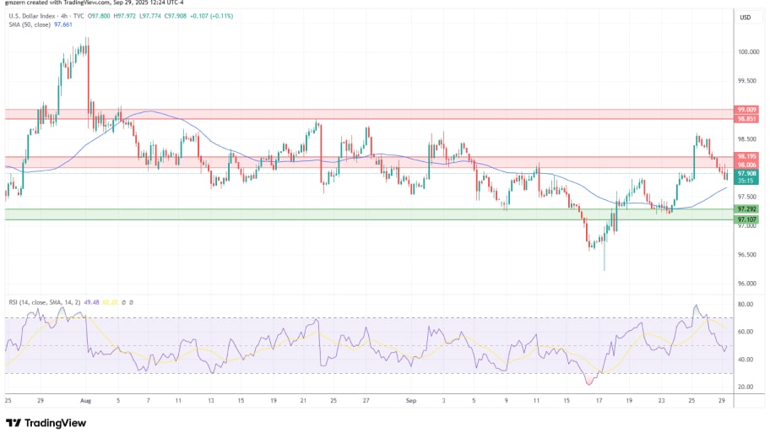Select the SMA (50, close) indicator legend
The height and width of the screenshot is (433, 770).
[x=28, y=25]
